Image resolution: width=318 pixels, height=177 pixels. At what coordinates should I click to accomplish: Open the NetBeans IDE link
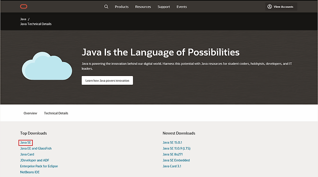point(30,172)
